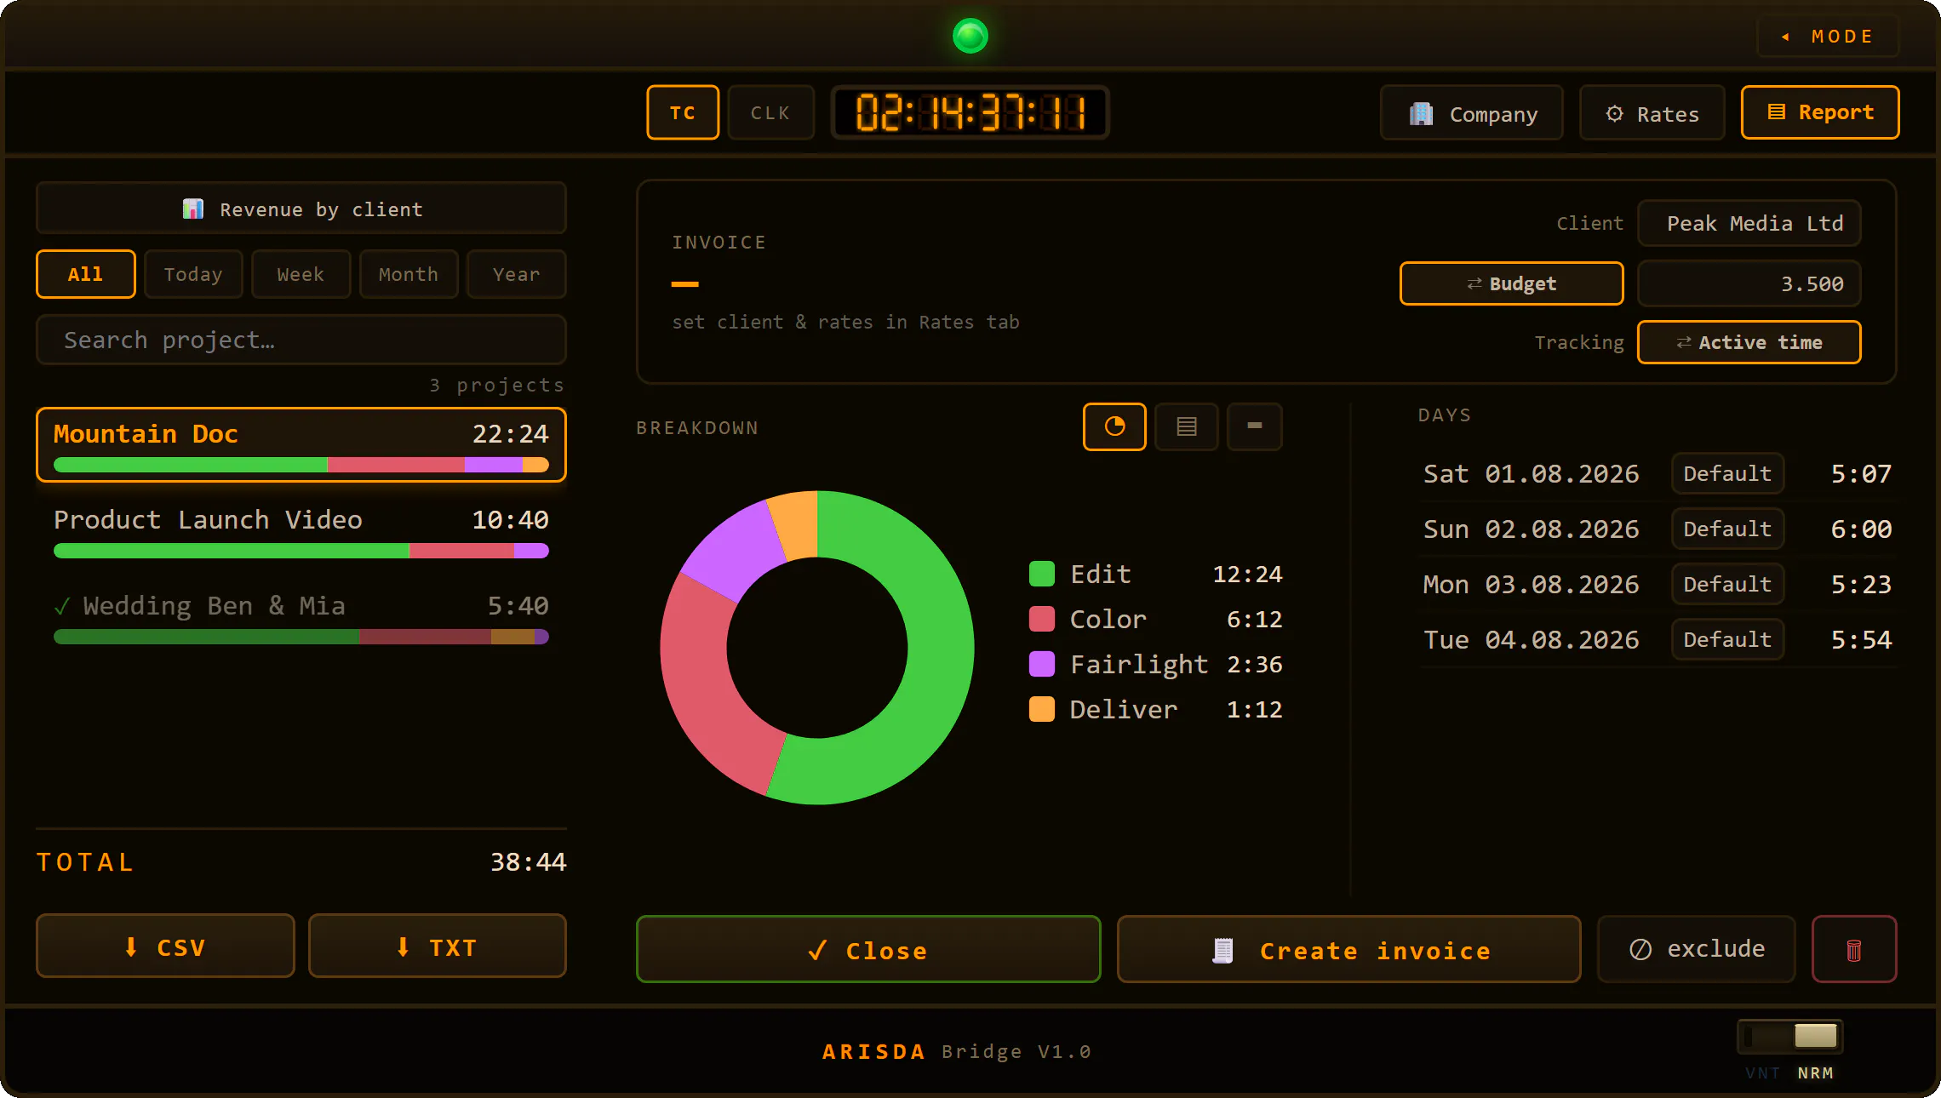
Task: Open Default rate dropdown for Tue 04.08.2026
Action: (x=1727, y=639)
